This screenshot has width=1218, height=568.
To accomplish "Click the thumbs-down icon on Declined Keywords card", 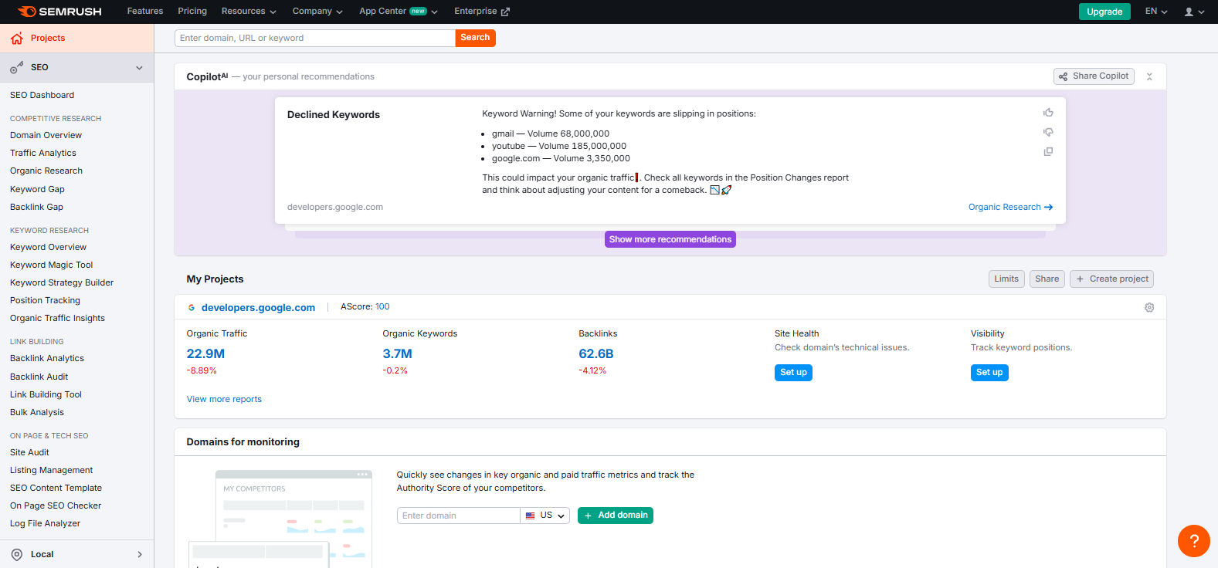I will tap(1048, 132).
